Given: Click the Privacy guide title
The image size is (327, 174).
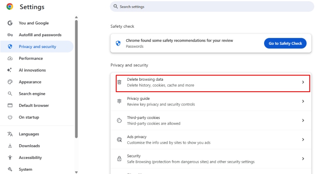Looking at the screenshot, I should 138,98.
